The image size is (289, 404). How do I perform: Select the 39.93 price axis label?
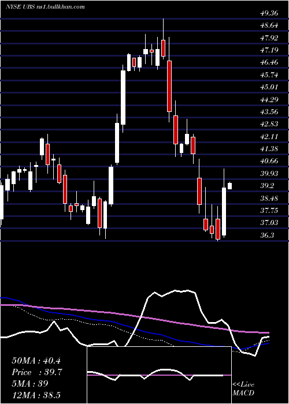(269, 174)
